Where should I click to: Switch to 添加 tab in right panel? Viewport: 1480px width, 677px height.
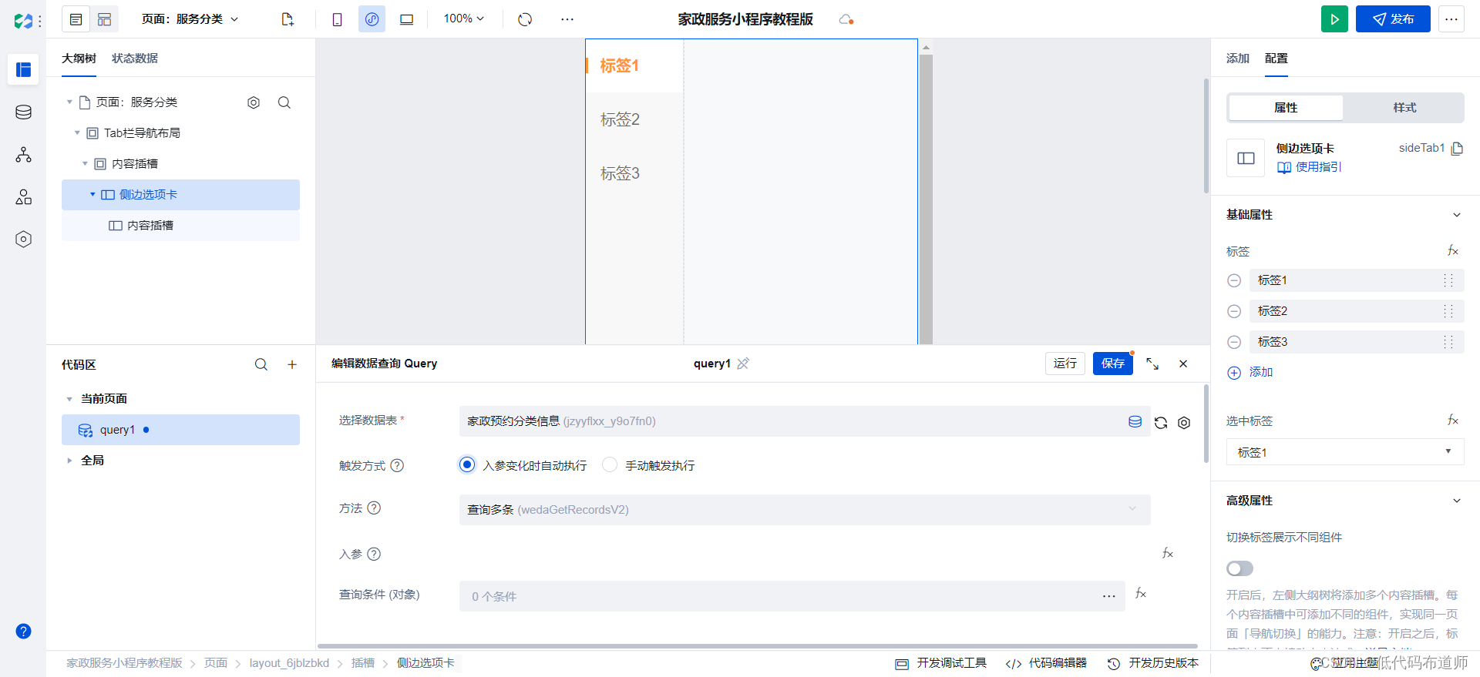[x=1238, y=59]
